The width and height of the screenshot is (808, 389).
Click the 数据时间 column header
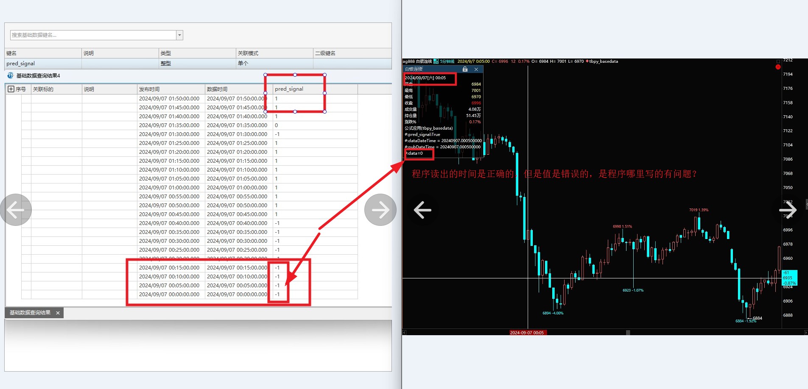pyautogui.click(x=239, y=89)
